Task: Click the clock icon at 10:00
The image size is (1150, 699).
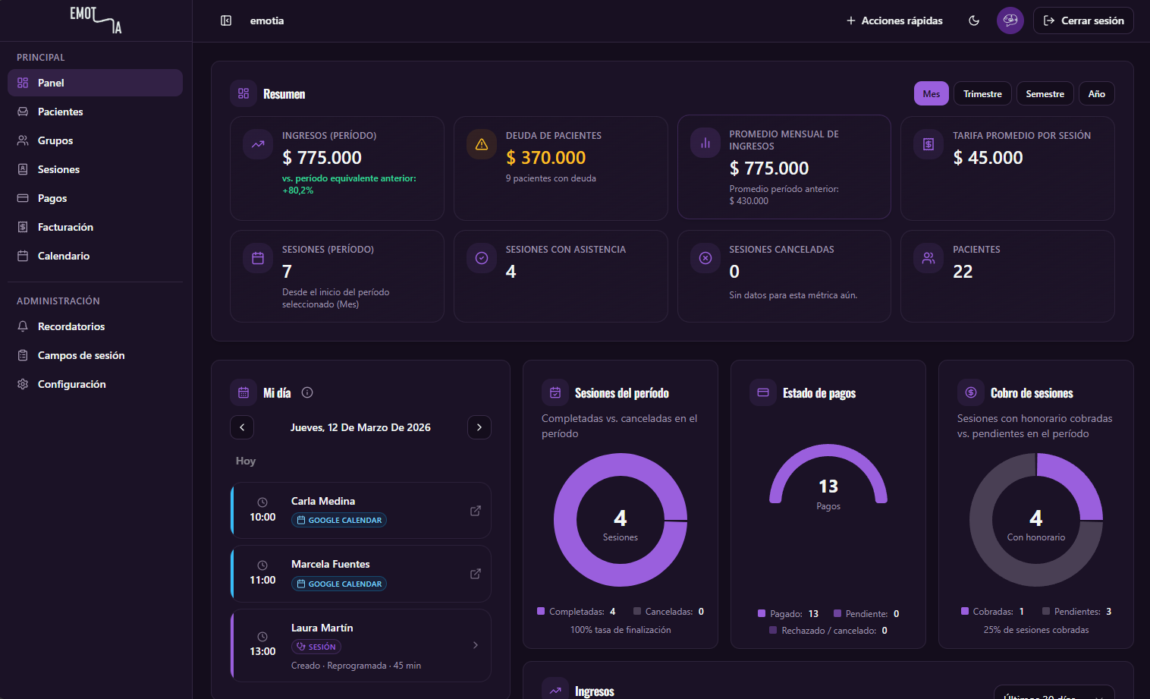Action: (x=262, y=502)
